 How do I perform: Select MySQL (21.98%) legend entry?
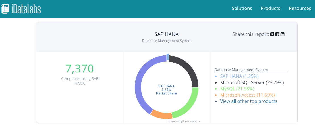[x=237, y=89]
